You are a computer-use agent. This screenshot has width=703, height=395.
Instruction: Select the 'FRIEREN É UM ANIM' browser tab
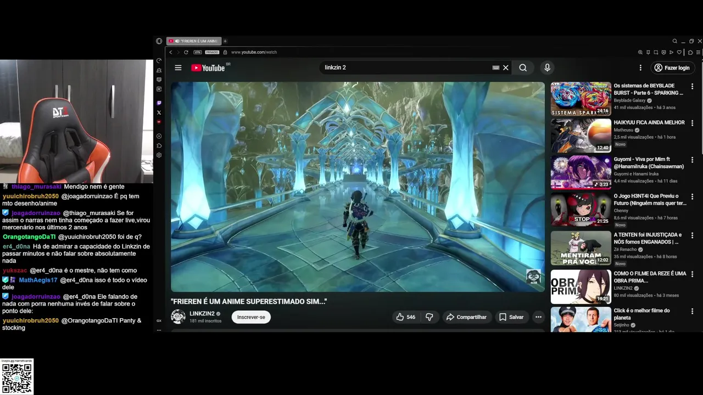coord(193,41)
